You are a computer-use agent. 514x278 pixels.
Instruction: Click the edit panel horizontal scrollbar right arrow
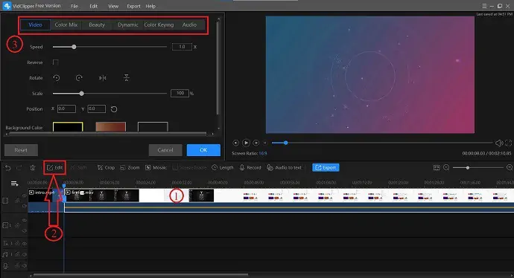coord(213,134)
